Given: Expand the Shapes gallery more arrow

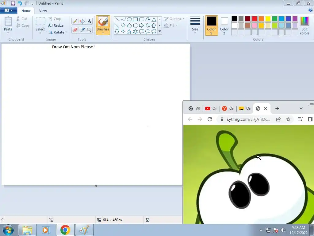Looking at the screenshot, I should pos(159,32).
